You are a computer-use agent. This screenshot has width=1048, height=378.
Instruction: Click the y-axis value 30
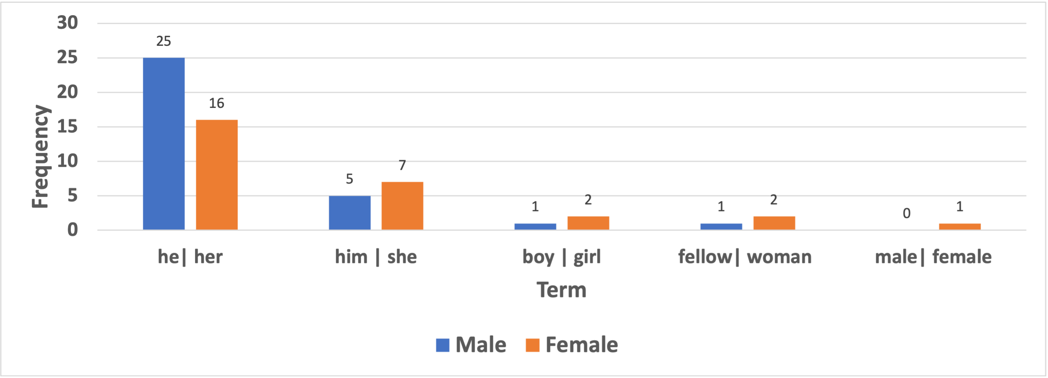point(67,22)
